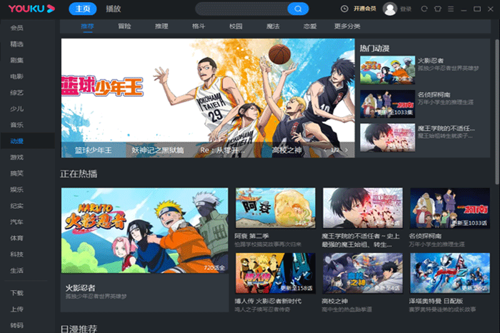The image size is (500, 333).
Task: Select the 篮球少年王 banner tab
Action: [93, 150]
